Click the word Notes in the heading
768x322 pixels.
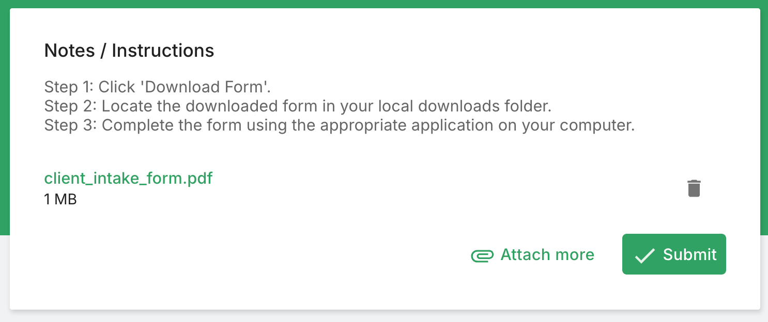click(70, 51)
